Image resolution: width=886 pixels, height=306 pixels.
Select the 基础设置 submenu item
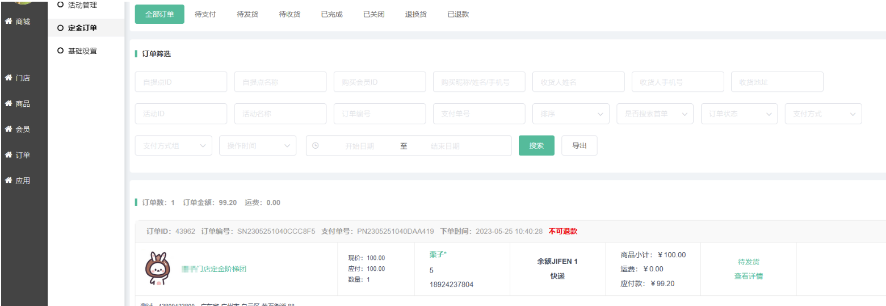82,51
